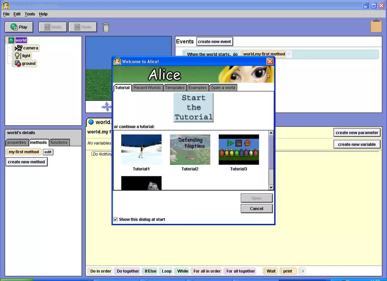Click the trash can icon in toolbar

106,27
